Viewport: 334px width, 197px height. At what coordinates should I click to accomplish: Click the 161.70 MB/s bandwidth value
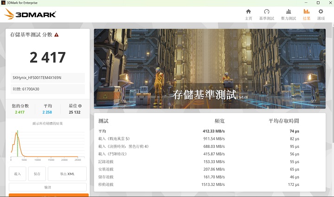(214, 177)
